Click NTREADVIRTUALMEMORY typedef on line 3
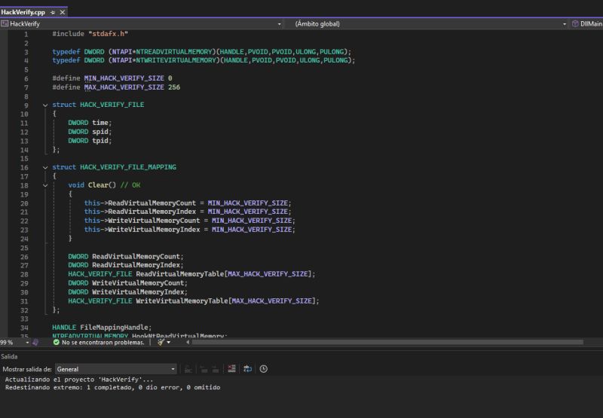Viewport: 603px width, 418px height. point(176,52)
